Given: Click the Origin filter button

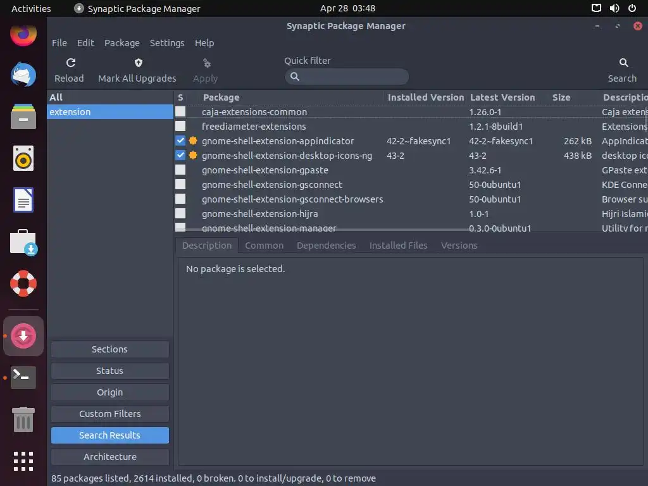Looking at the screenshot, I should 110,392.
